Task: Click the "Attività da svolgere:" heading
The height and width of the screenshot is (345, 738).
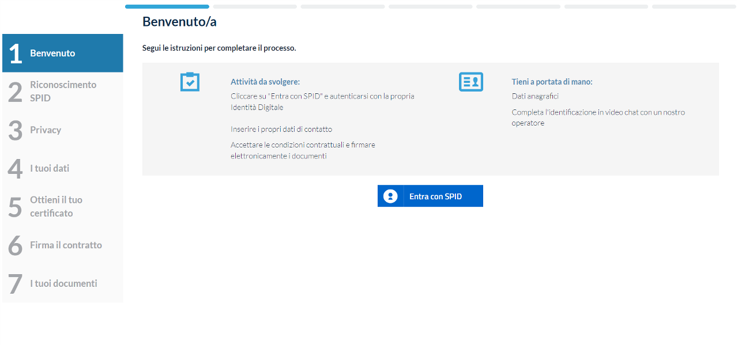Action: [x=265, y=82]
